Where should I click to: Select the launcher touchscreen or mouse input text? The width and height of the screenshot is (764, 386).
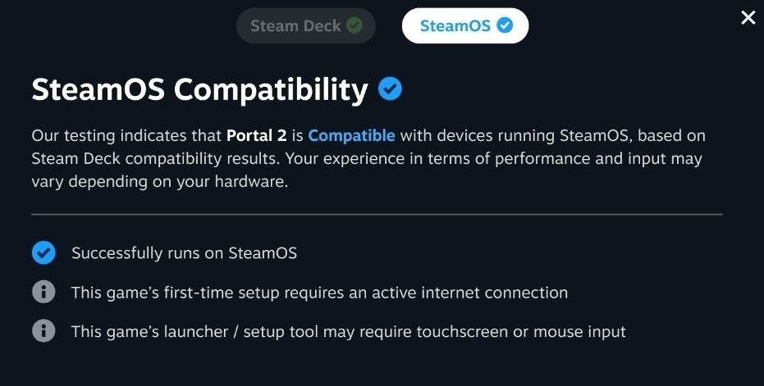tap(349, 332)
